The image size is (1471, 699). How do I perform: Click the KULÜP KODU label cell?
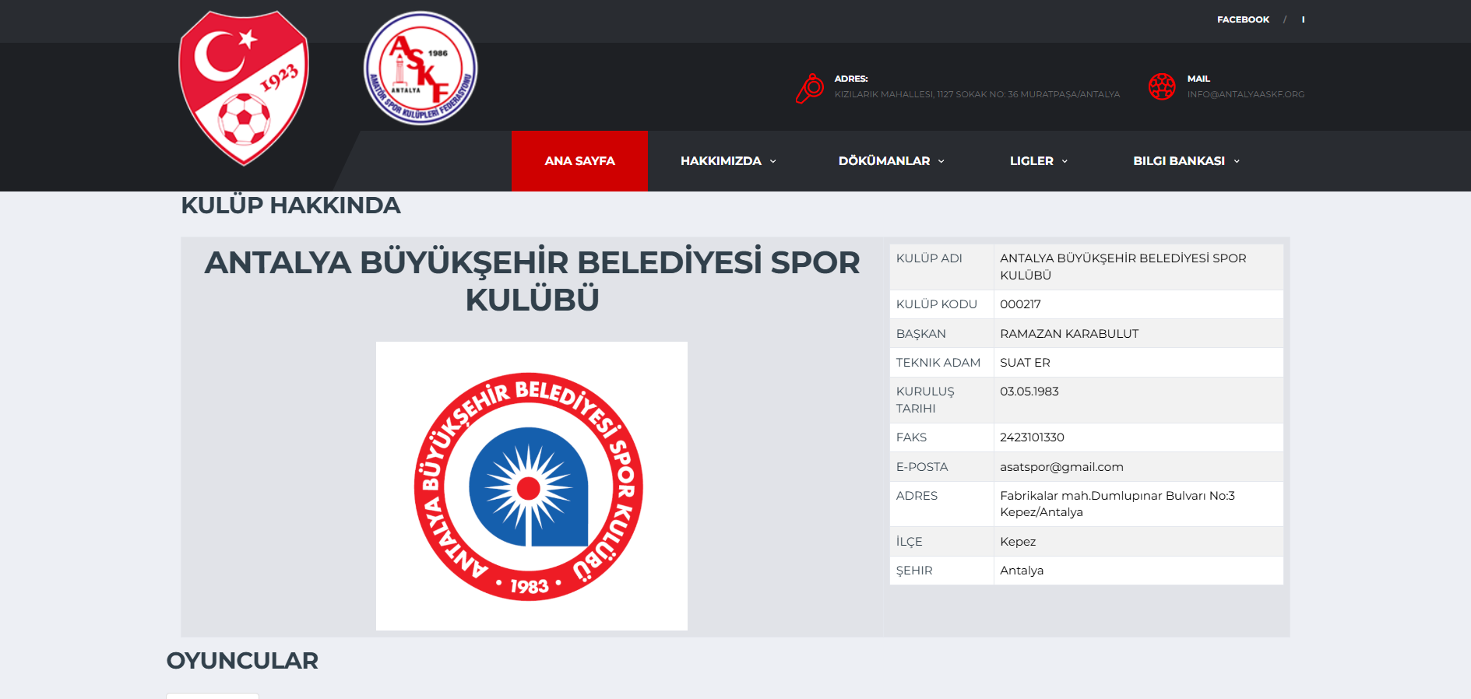pyautogui.click(x=941, y=304)
